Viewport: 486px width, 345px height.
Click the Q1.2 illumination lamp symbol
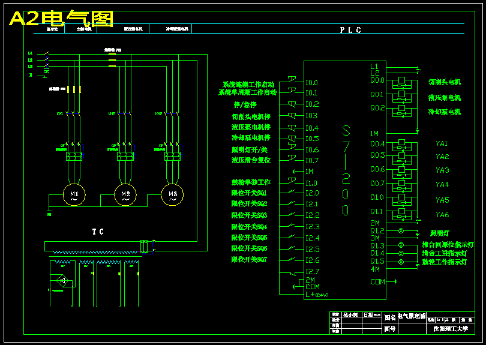click(401, 230)
